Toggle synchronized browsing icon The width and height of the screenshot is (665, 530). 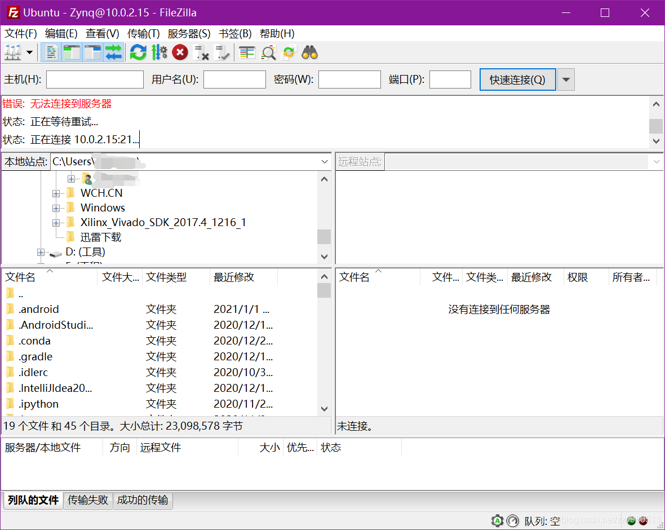coord(289,52)
